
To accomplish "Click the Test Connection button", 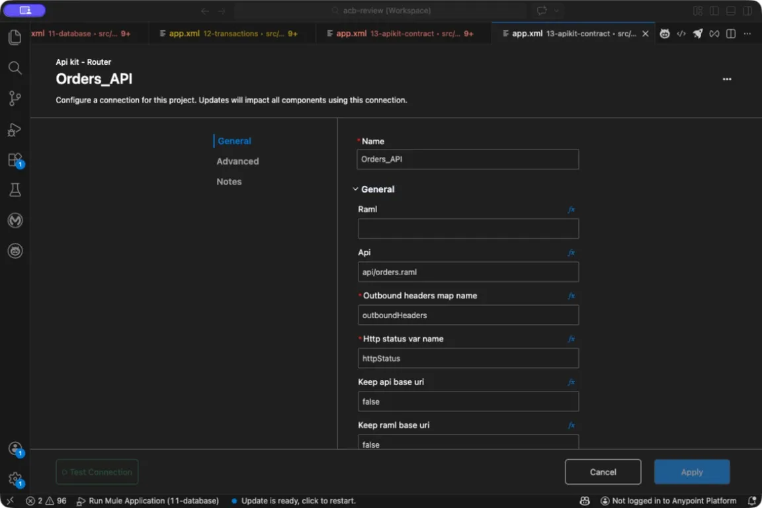I will point(97,472).
